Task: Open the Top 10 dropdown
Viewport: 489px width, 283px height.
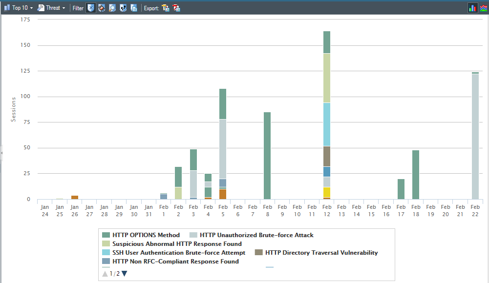Action: click(19, 8)
